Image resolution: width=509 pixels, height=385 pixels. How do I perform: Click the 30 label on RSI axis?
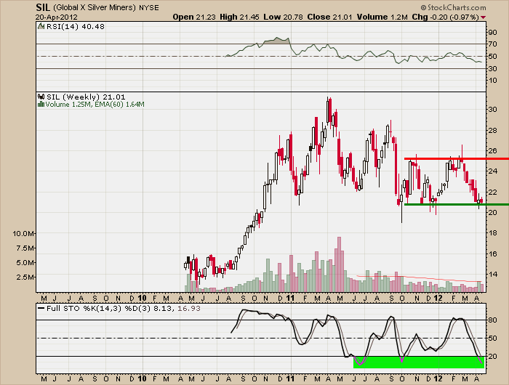click(x=493, y=68)
